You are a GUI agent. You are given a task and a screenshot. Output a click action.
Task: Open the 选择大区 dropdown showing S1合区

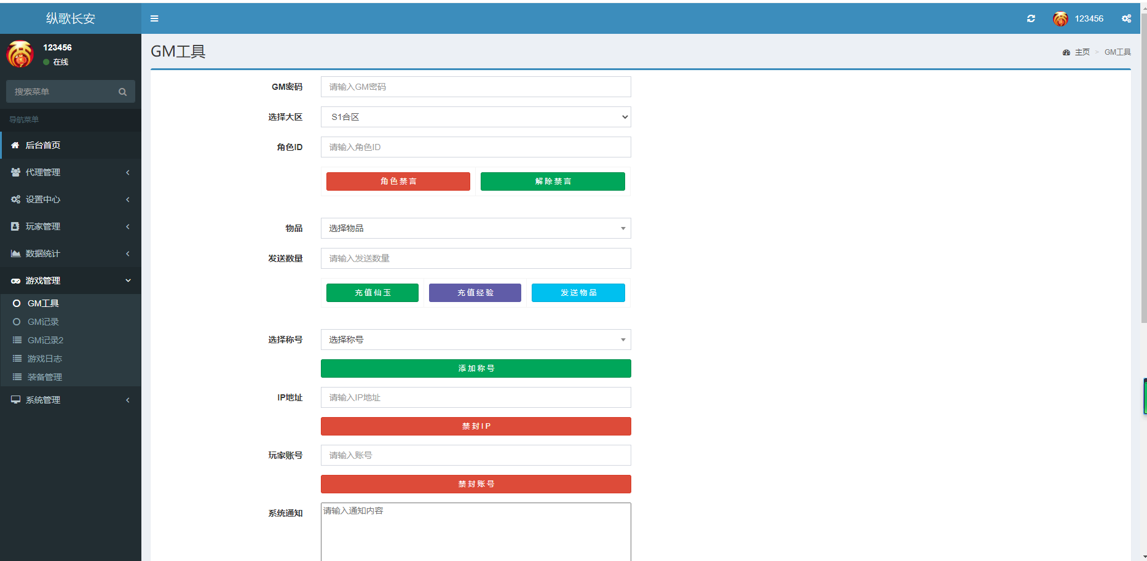pyautogui.click(x=476, y=117)
